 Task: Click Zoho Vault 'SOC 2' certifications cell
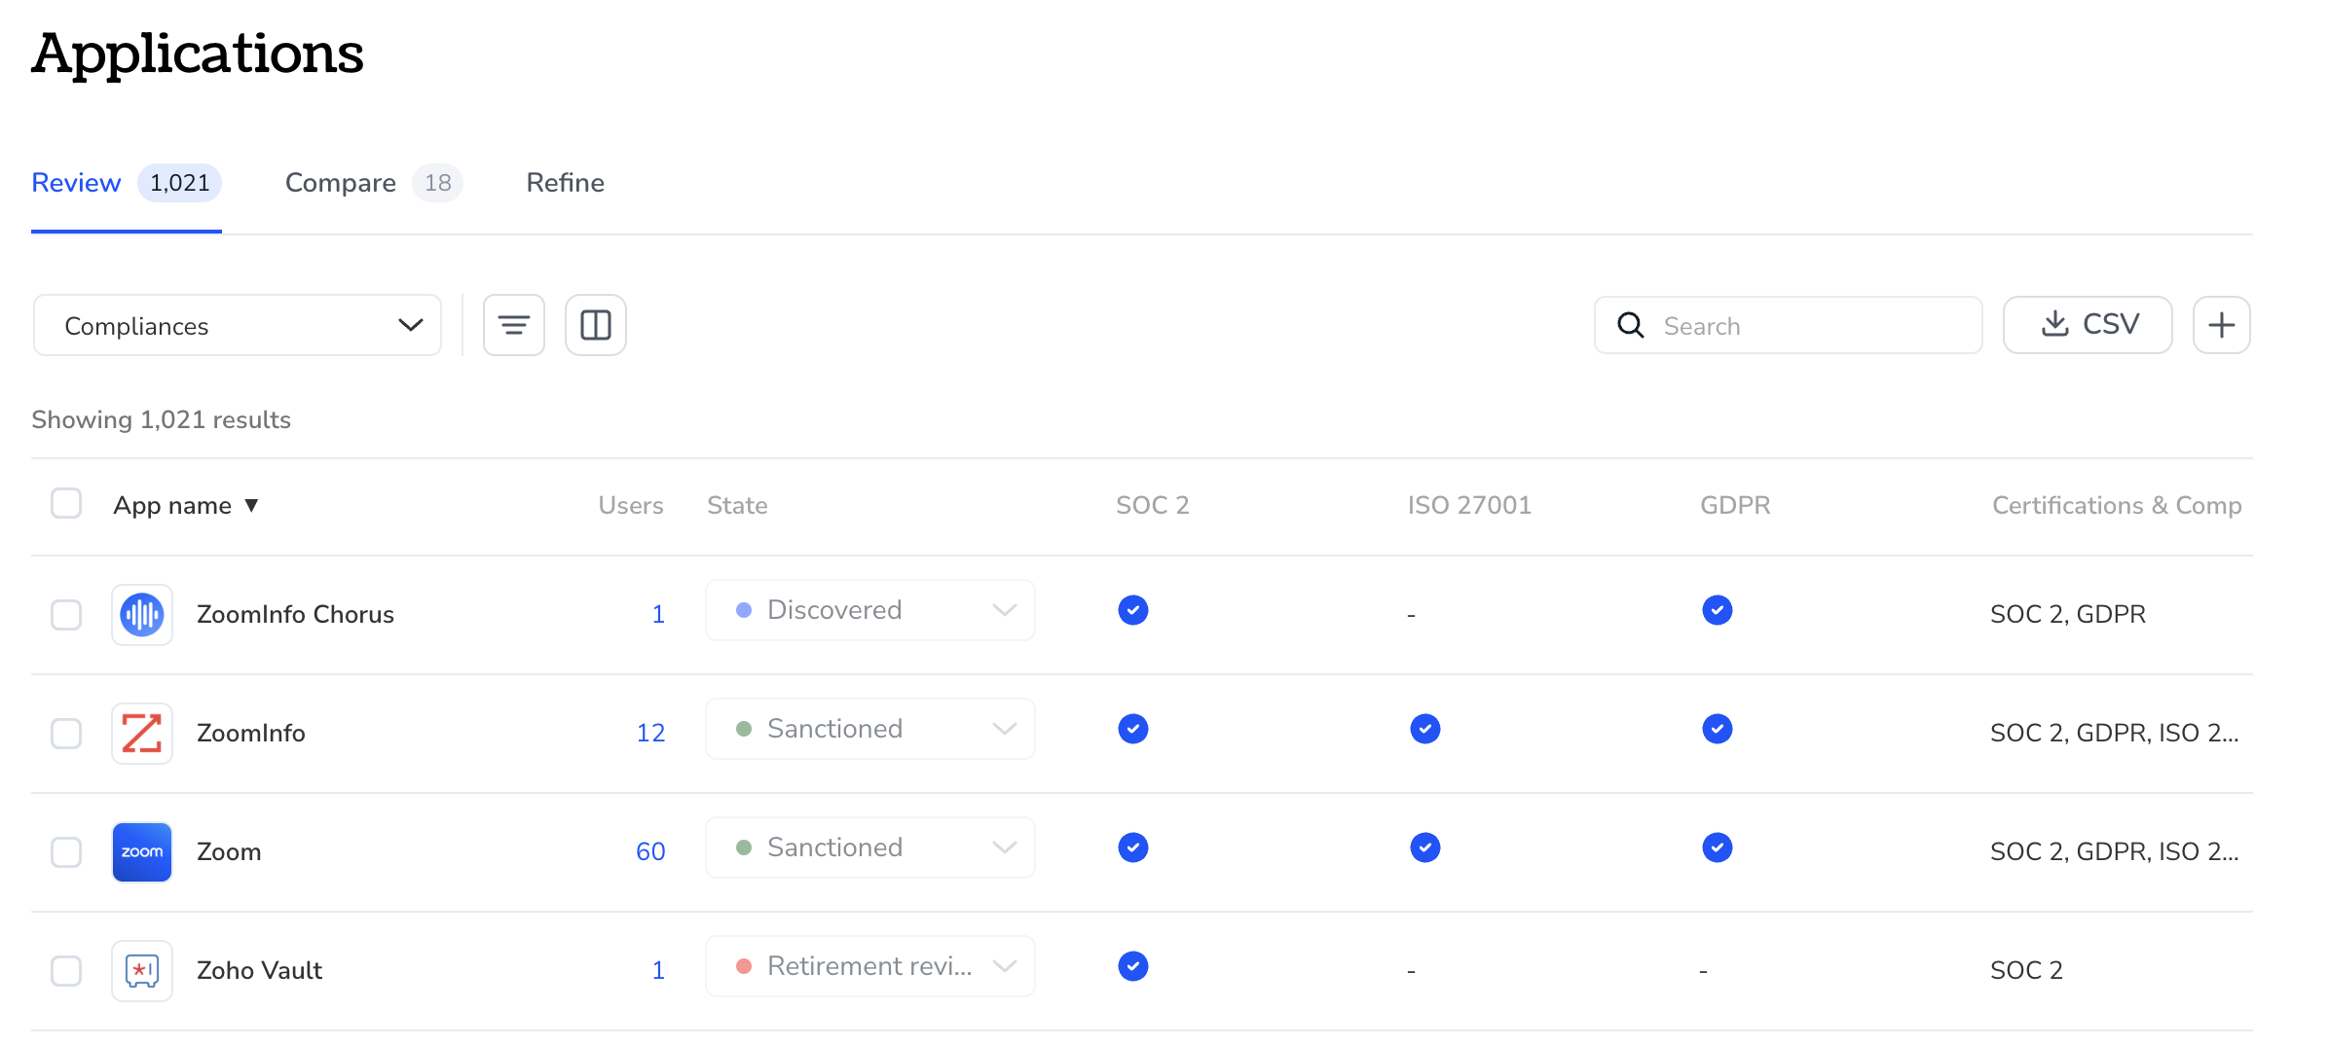tap(2026, 971)
